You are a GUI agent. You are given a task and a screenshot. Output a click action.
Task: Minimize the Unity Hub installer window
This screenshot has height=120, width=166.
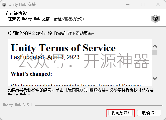[128, 5]
